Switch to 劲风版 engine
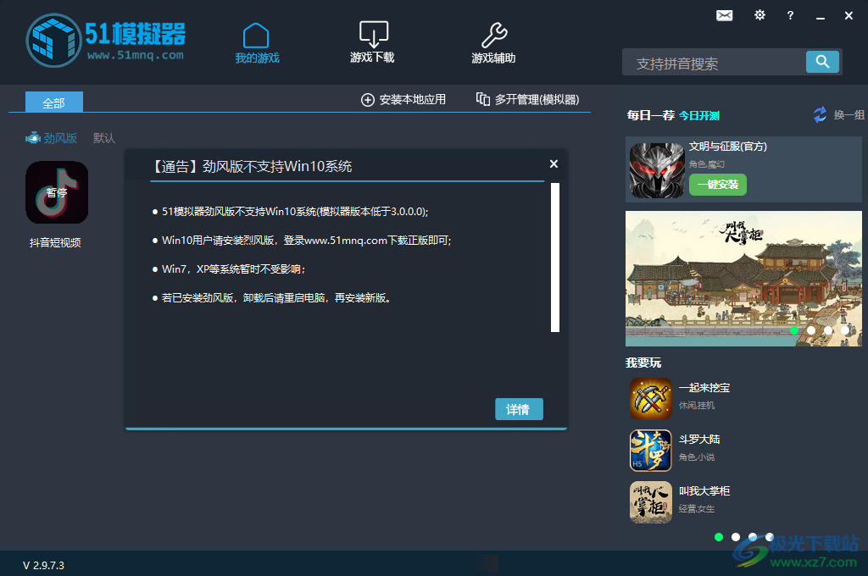 (x=52, y=138)
